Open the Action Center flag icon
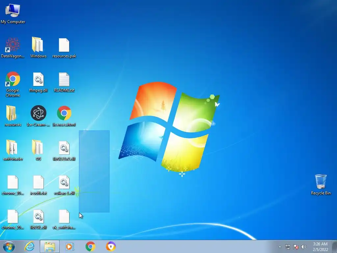This screenshot has height=253, width=337. point(296,247)
